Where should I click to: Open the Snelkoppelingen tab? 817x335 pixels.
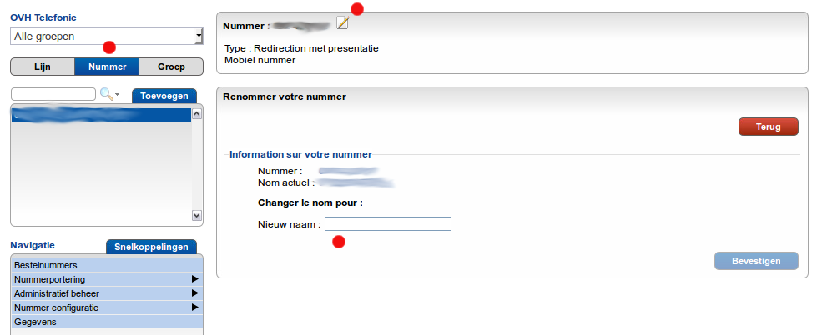pyautogui.click(x=151, y=247)
